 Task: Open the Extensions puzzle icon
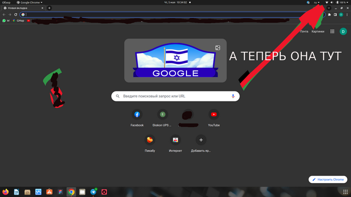(329, 14)
